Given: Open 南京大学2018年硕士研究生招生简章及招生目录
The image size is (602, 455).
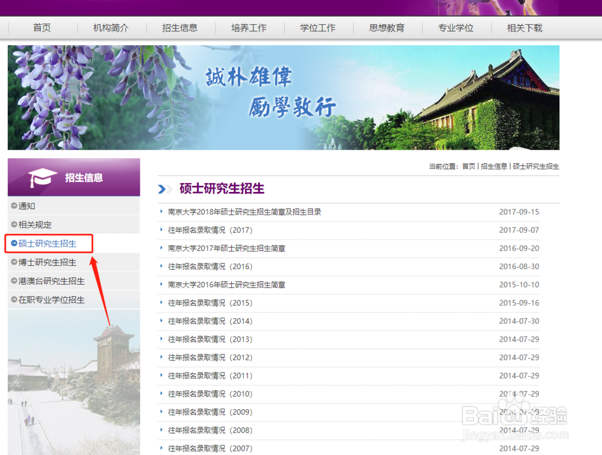Looking at the screenshot, I should pyautogui.click(x=244, y=212).
